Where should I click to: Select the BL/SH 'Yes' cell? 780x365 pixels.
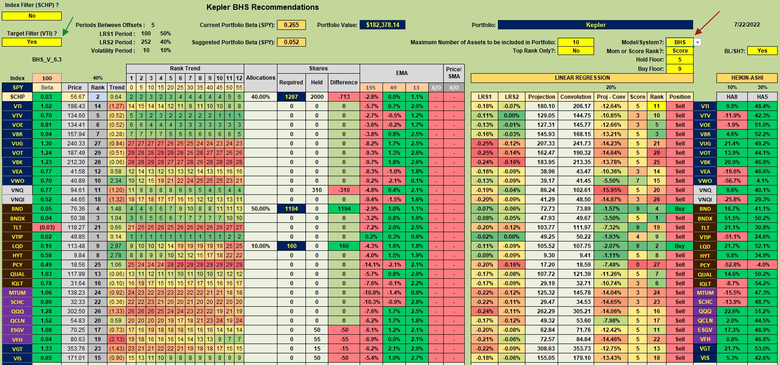[x=762, y=51]
